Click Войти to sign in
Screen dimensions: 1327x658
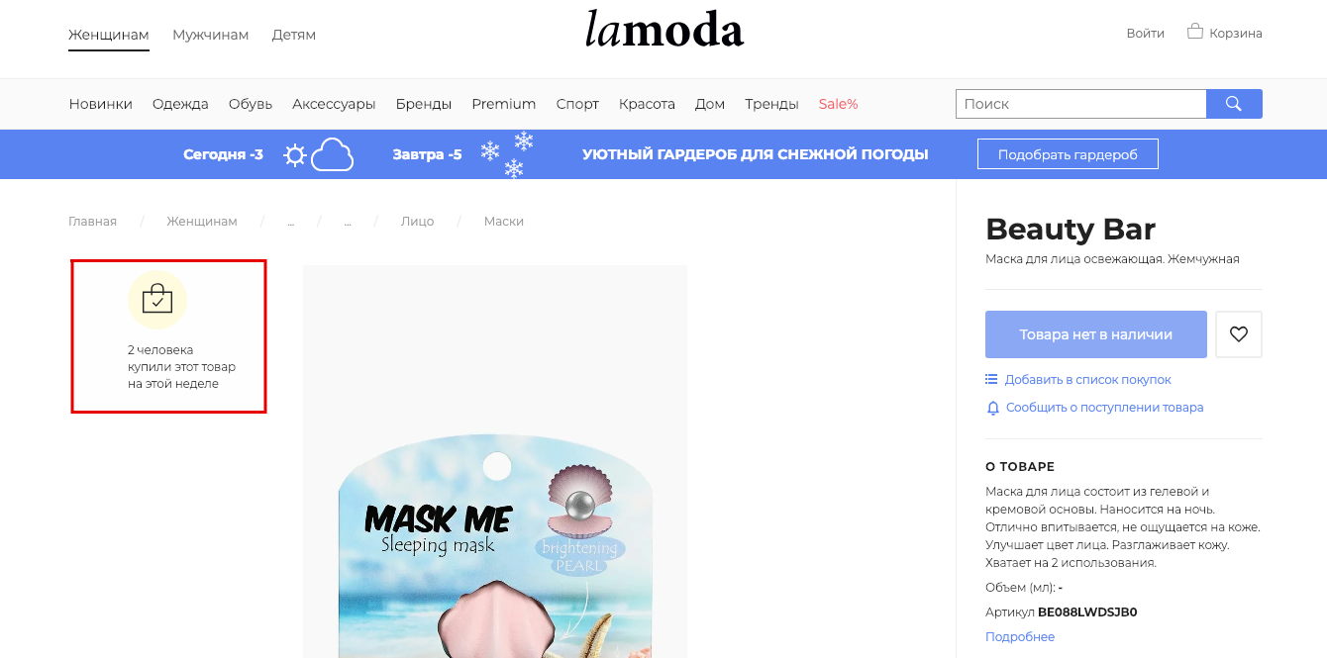[1145, 33]
